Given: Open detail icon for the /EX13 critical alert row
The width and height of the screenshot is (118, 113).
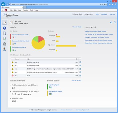Looking at the screenshot, I should pos(80,75).
